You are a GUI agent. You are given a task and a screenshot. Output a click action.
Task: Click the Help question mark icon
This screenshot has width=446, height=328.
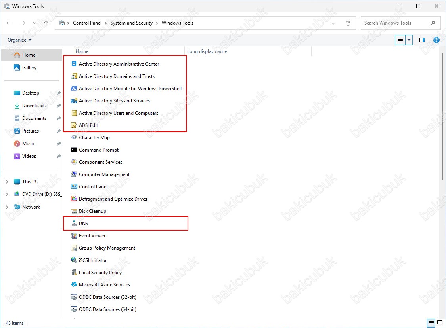pos(436,40)
